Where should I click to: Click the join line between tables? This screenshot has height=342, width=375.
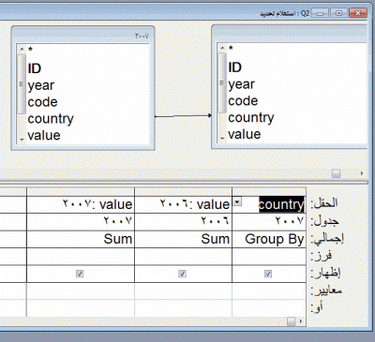pyautogui.click(x=183, y=116)
